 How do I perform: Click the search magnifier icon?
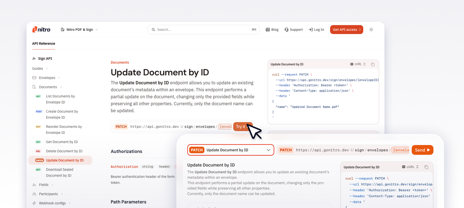(x=153, y=29)
